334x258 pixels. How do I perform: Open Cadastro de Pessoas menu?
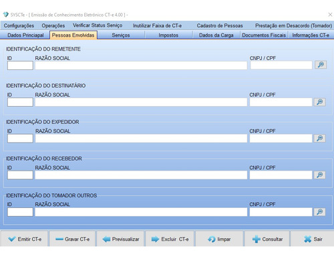220,25
